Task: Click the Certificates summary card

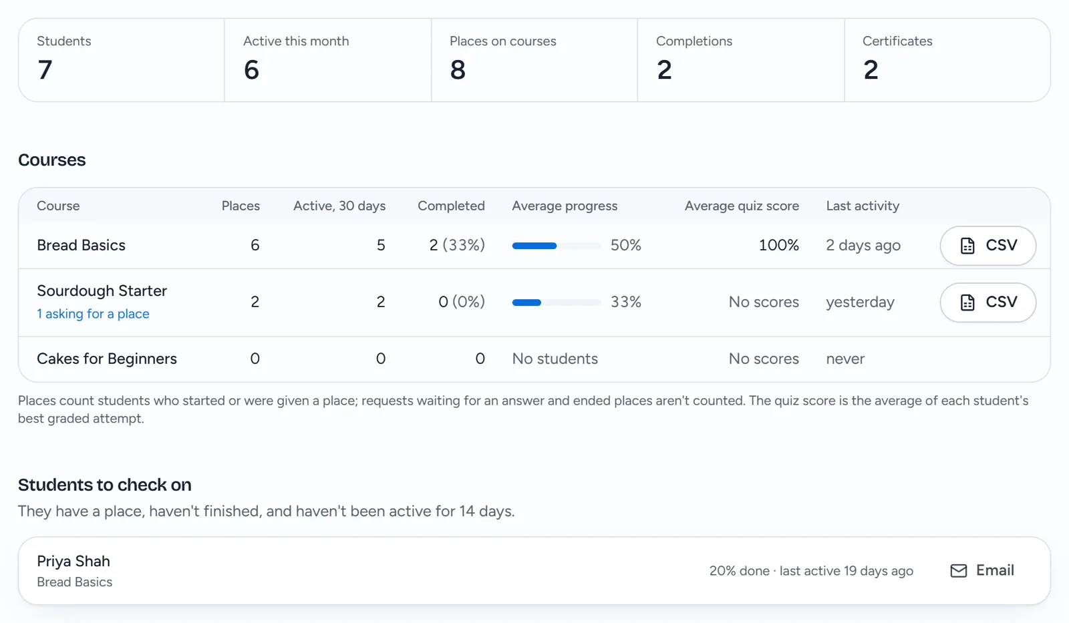Action: (947, 60)
